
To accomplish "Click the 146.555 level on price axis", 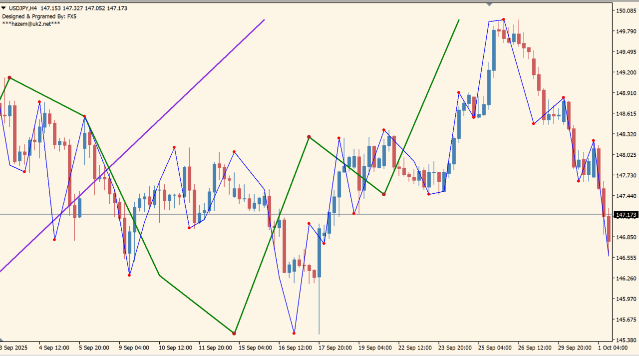I will [x=626, y=258].
